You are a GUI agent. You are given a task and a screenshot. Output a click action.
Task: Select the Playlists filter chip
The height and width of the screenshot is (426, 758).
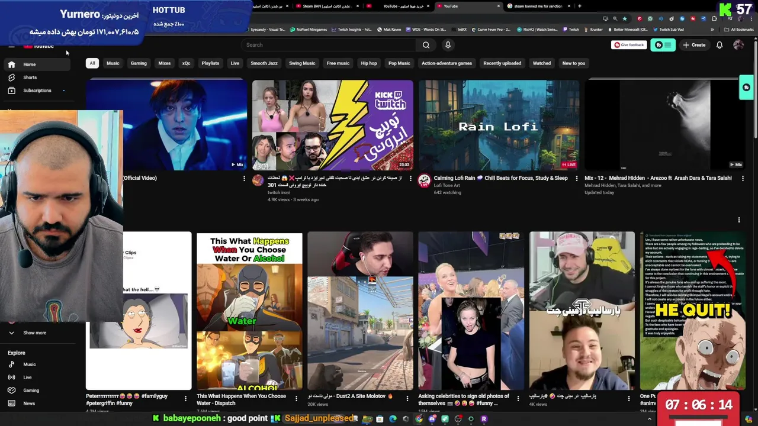coord(210,63)
